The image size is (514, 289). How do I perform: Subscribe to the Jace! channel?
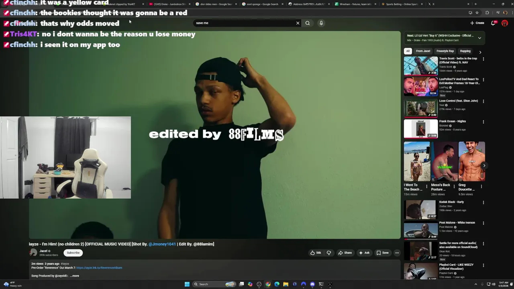pyautogui.click(x=73, y=253)
